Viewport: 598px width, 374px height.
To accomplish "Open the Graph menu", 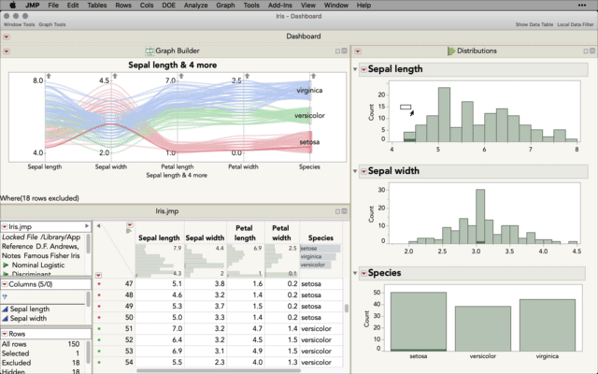I will [225, 5].
